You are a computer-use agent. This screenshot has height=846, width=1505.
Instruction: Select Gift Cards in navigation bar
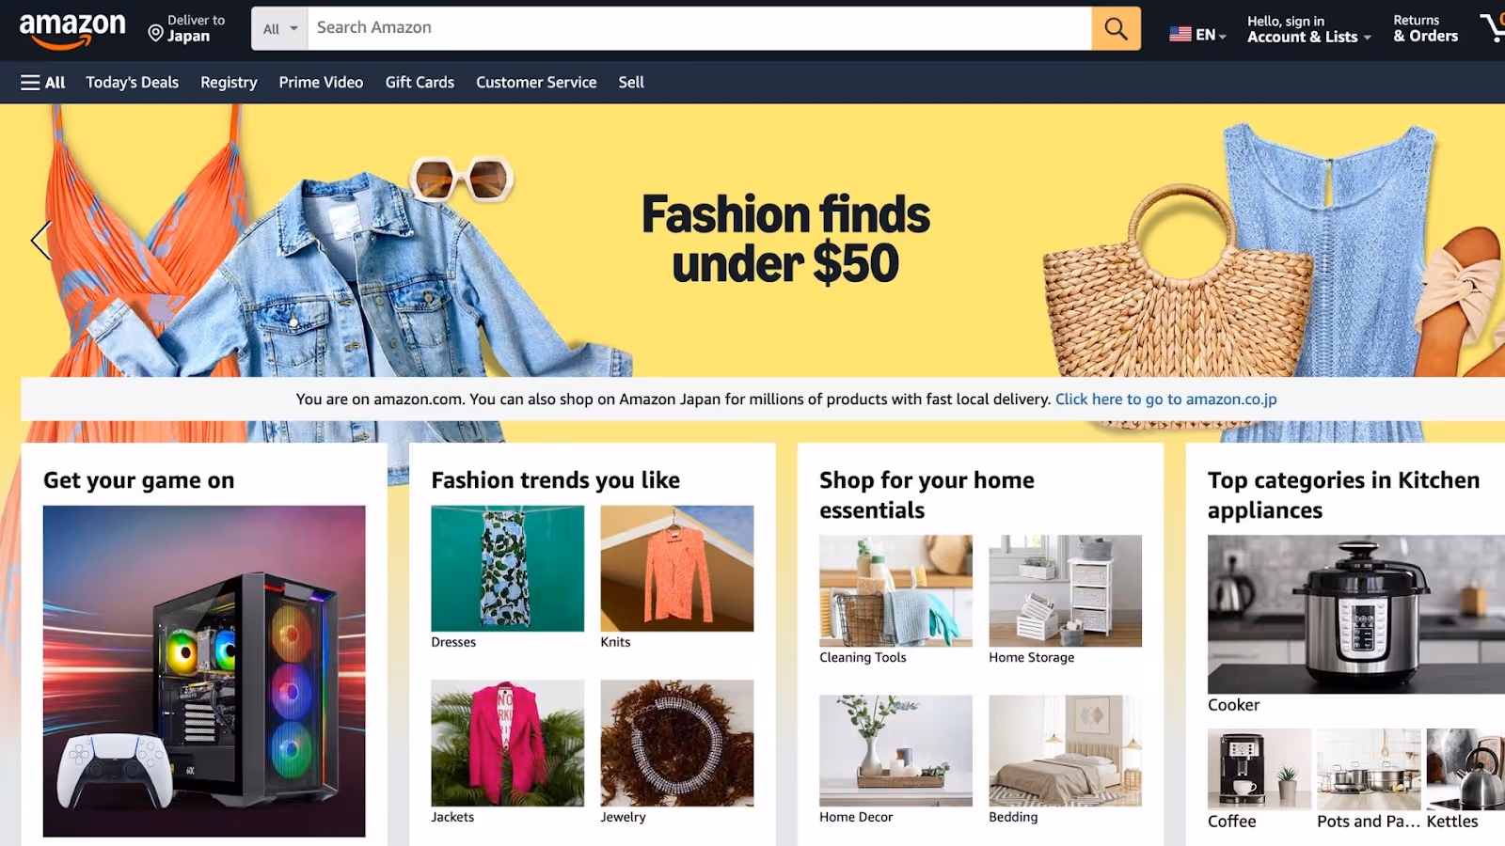(420, 83)
